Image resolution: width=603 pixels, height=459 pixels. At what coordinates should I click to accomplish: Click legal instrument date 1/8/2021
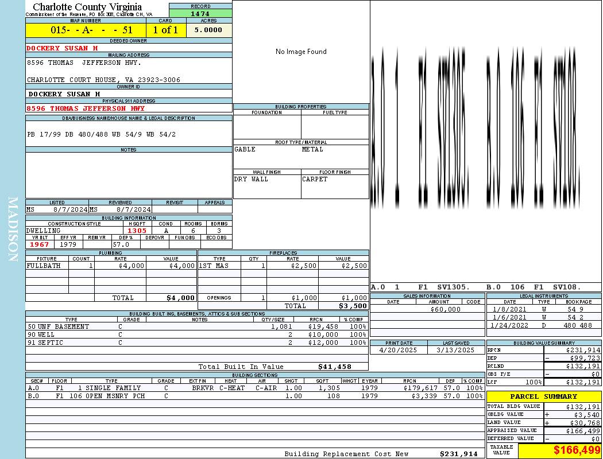click(x=509, y=309)
